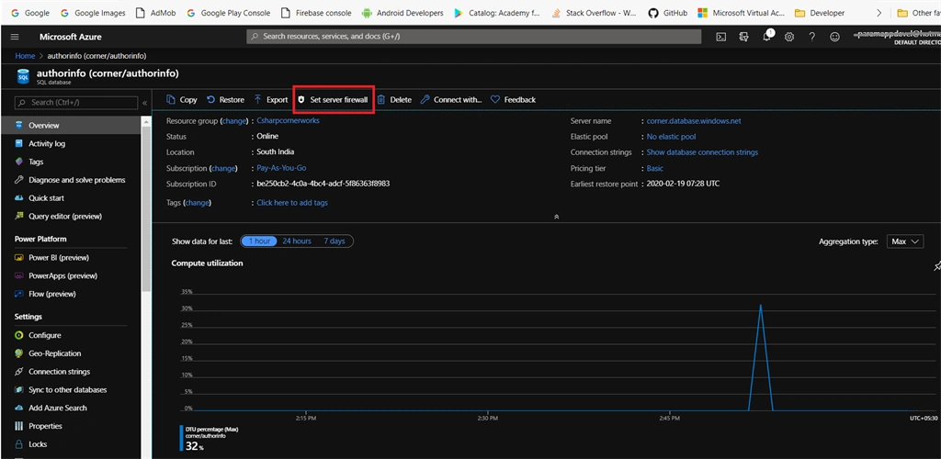Open the Stack Overflow bookmark
941x459 pixels.
(594, 13)
